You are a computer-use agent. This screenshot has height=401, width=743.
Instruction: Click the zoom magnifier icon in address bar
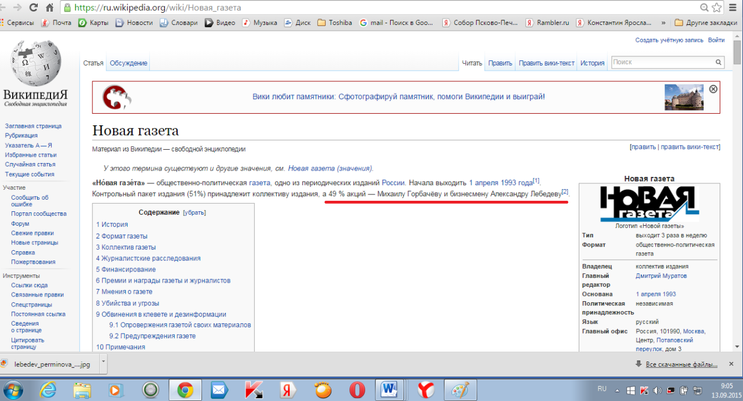705,8
